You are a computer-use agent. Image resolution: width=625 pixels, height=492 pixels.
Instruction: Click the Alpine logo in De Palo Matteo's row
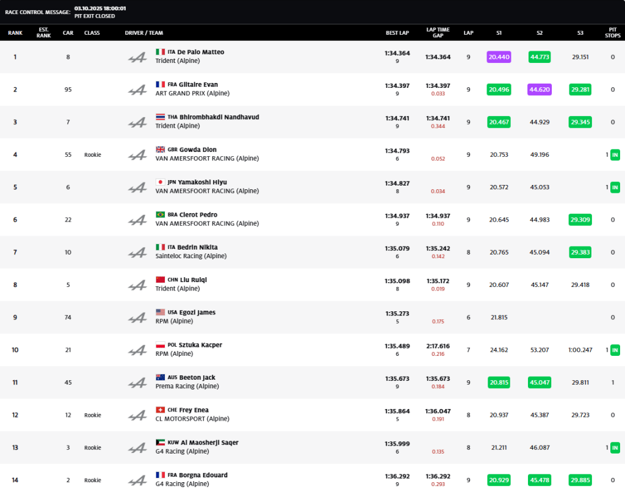[x=137, y=57]
